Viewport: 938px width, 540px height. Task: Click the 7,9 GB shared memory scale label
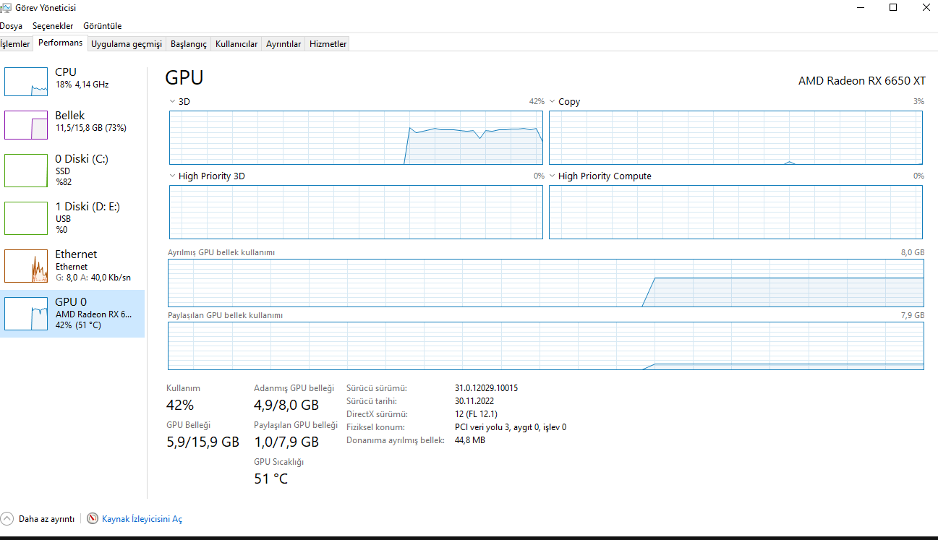pyautogui.click(x=913, y=315)
